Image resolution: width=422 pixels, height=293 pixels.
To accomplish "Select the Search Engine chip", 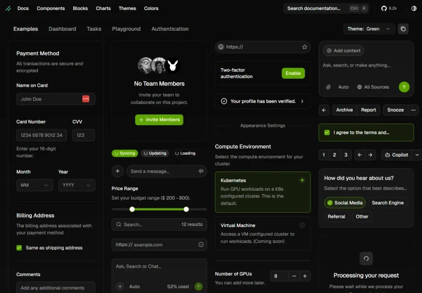I will pos(387,203).
